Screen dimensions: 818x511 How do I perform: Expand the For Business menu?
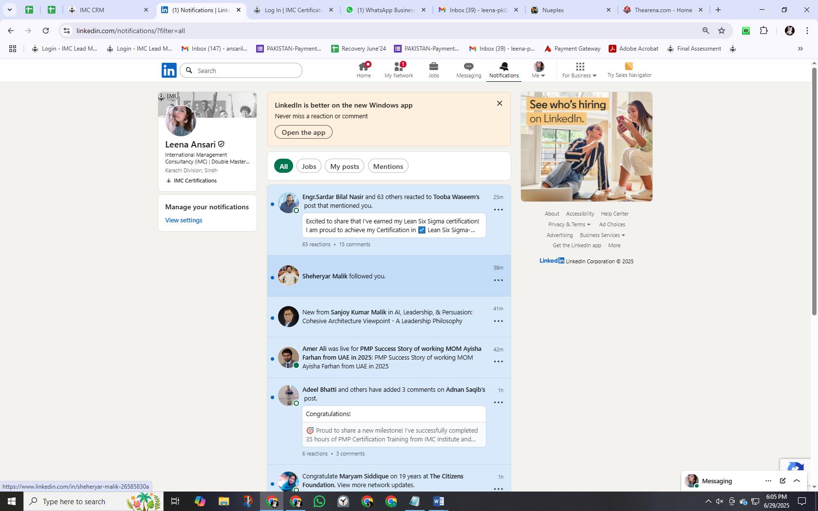[x=579, y=70]
